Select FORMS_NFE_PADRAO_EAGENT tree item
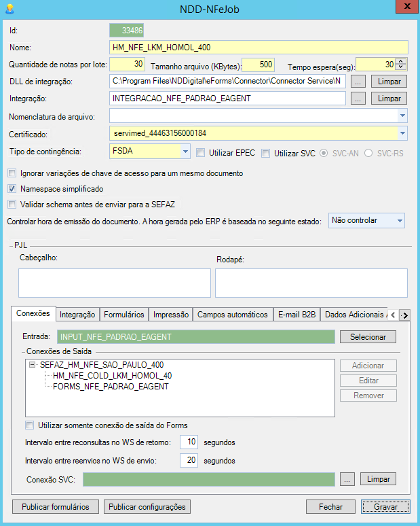Viewport: 420px width, 526px height. click(x=111, y=387)
